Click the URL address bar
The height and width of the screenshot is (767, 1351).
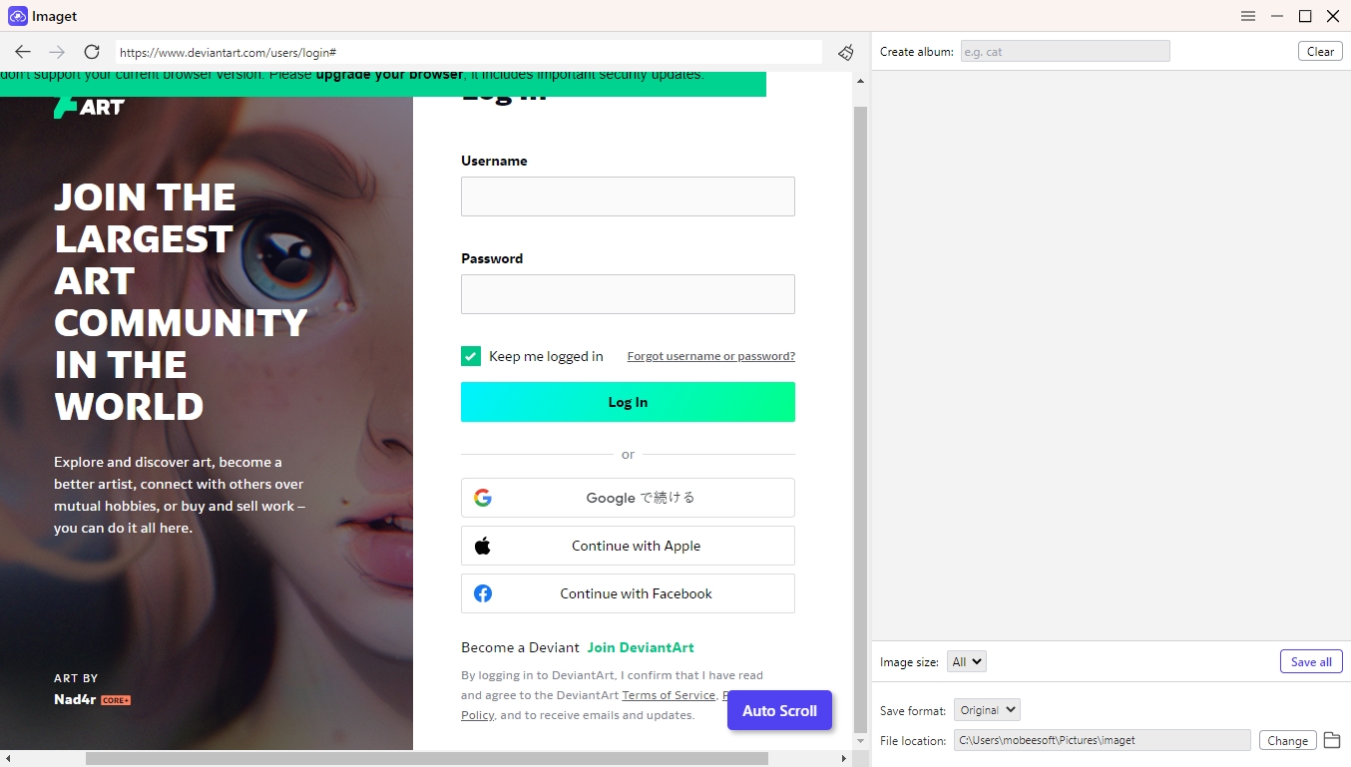(468, 52)
